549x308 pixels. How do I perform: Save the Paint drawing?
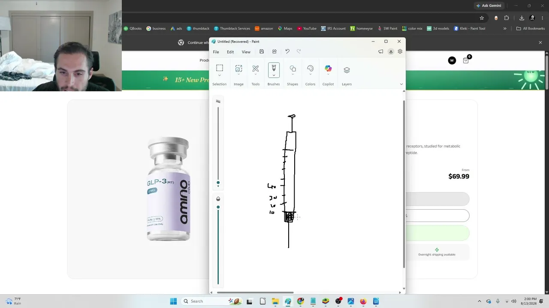point(262,52)
